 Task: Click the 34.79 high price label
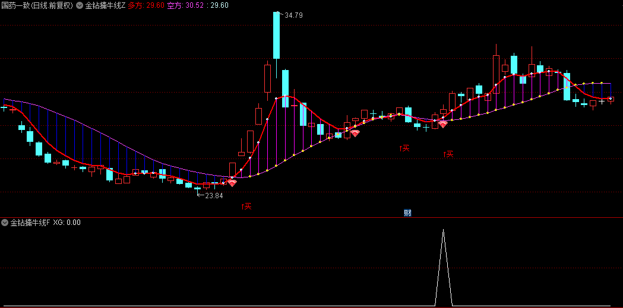point(293,15)
